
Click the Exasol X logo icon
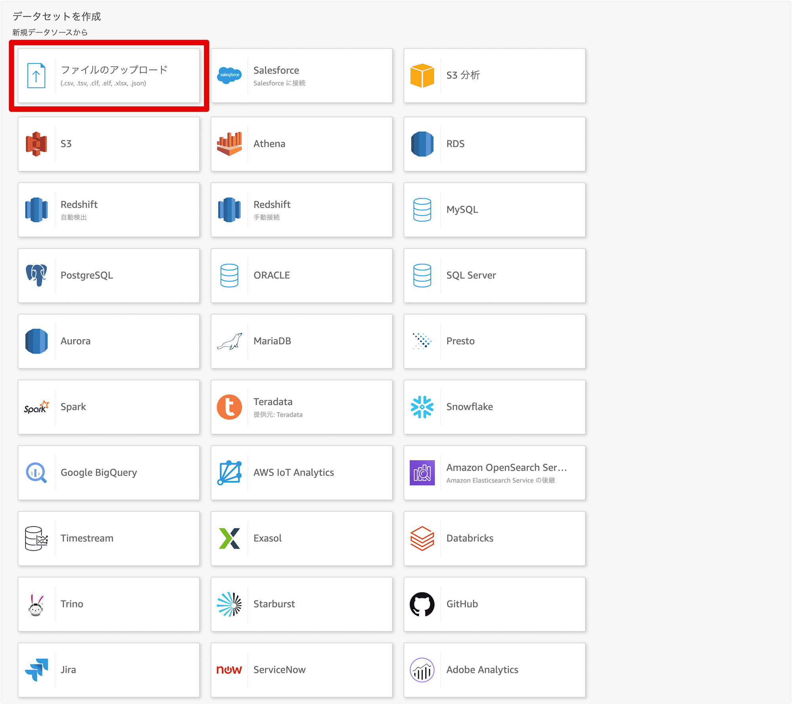[x=229, y=539]
